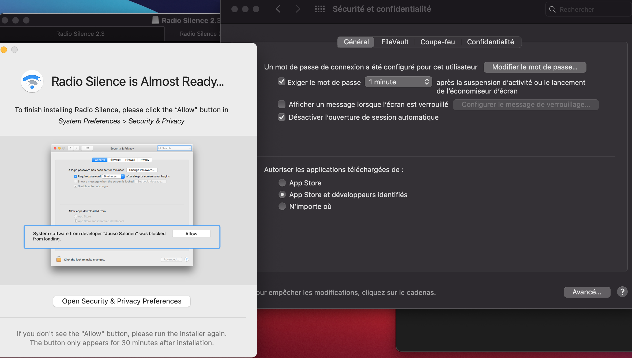Toggle Désactiver l'ouverture de session automatique
632x358 pixels.
[x=281, y=117]
